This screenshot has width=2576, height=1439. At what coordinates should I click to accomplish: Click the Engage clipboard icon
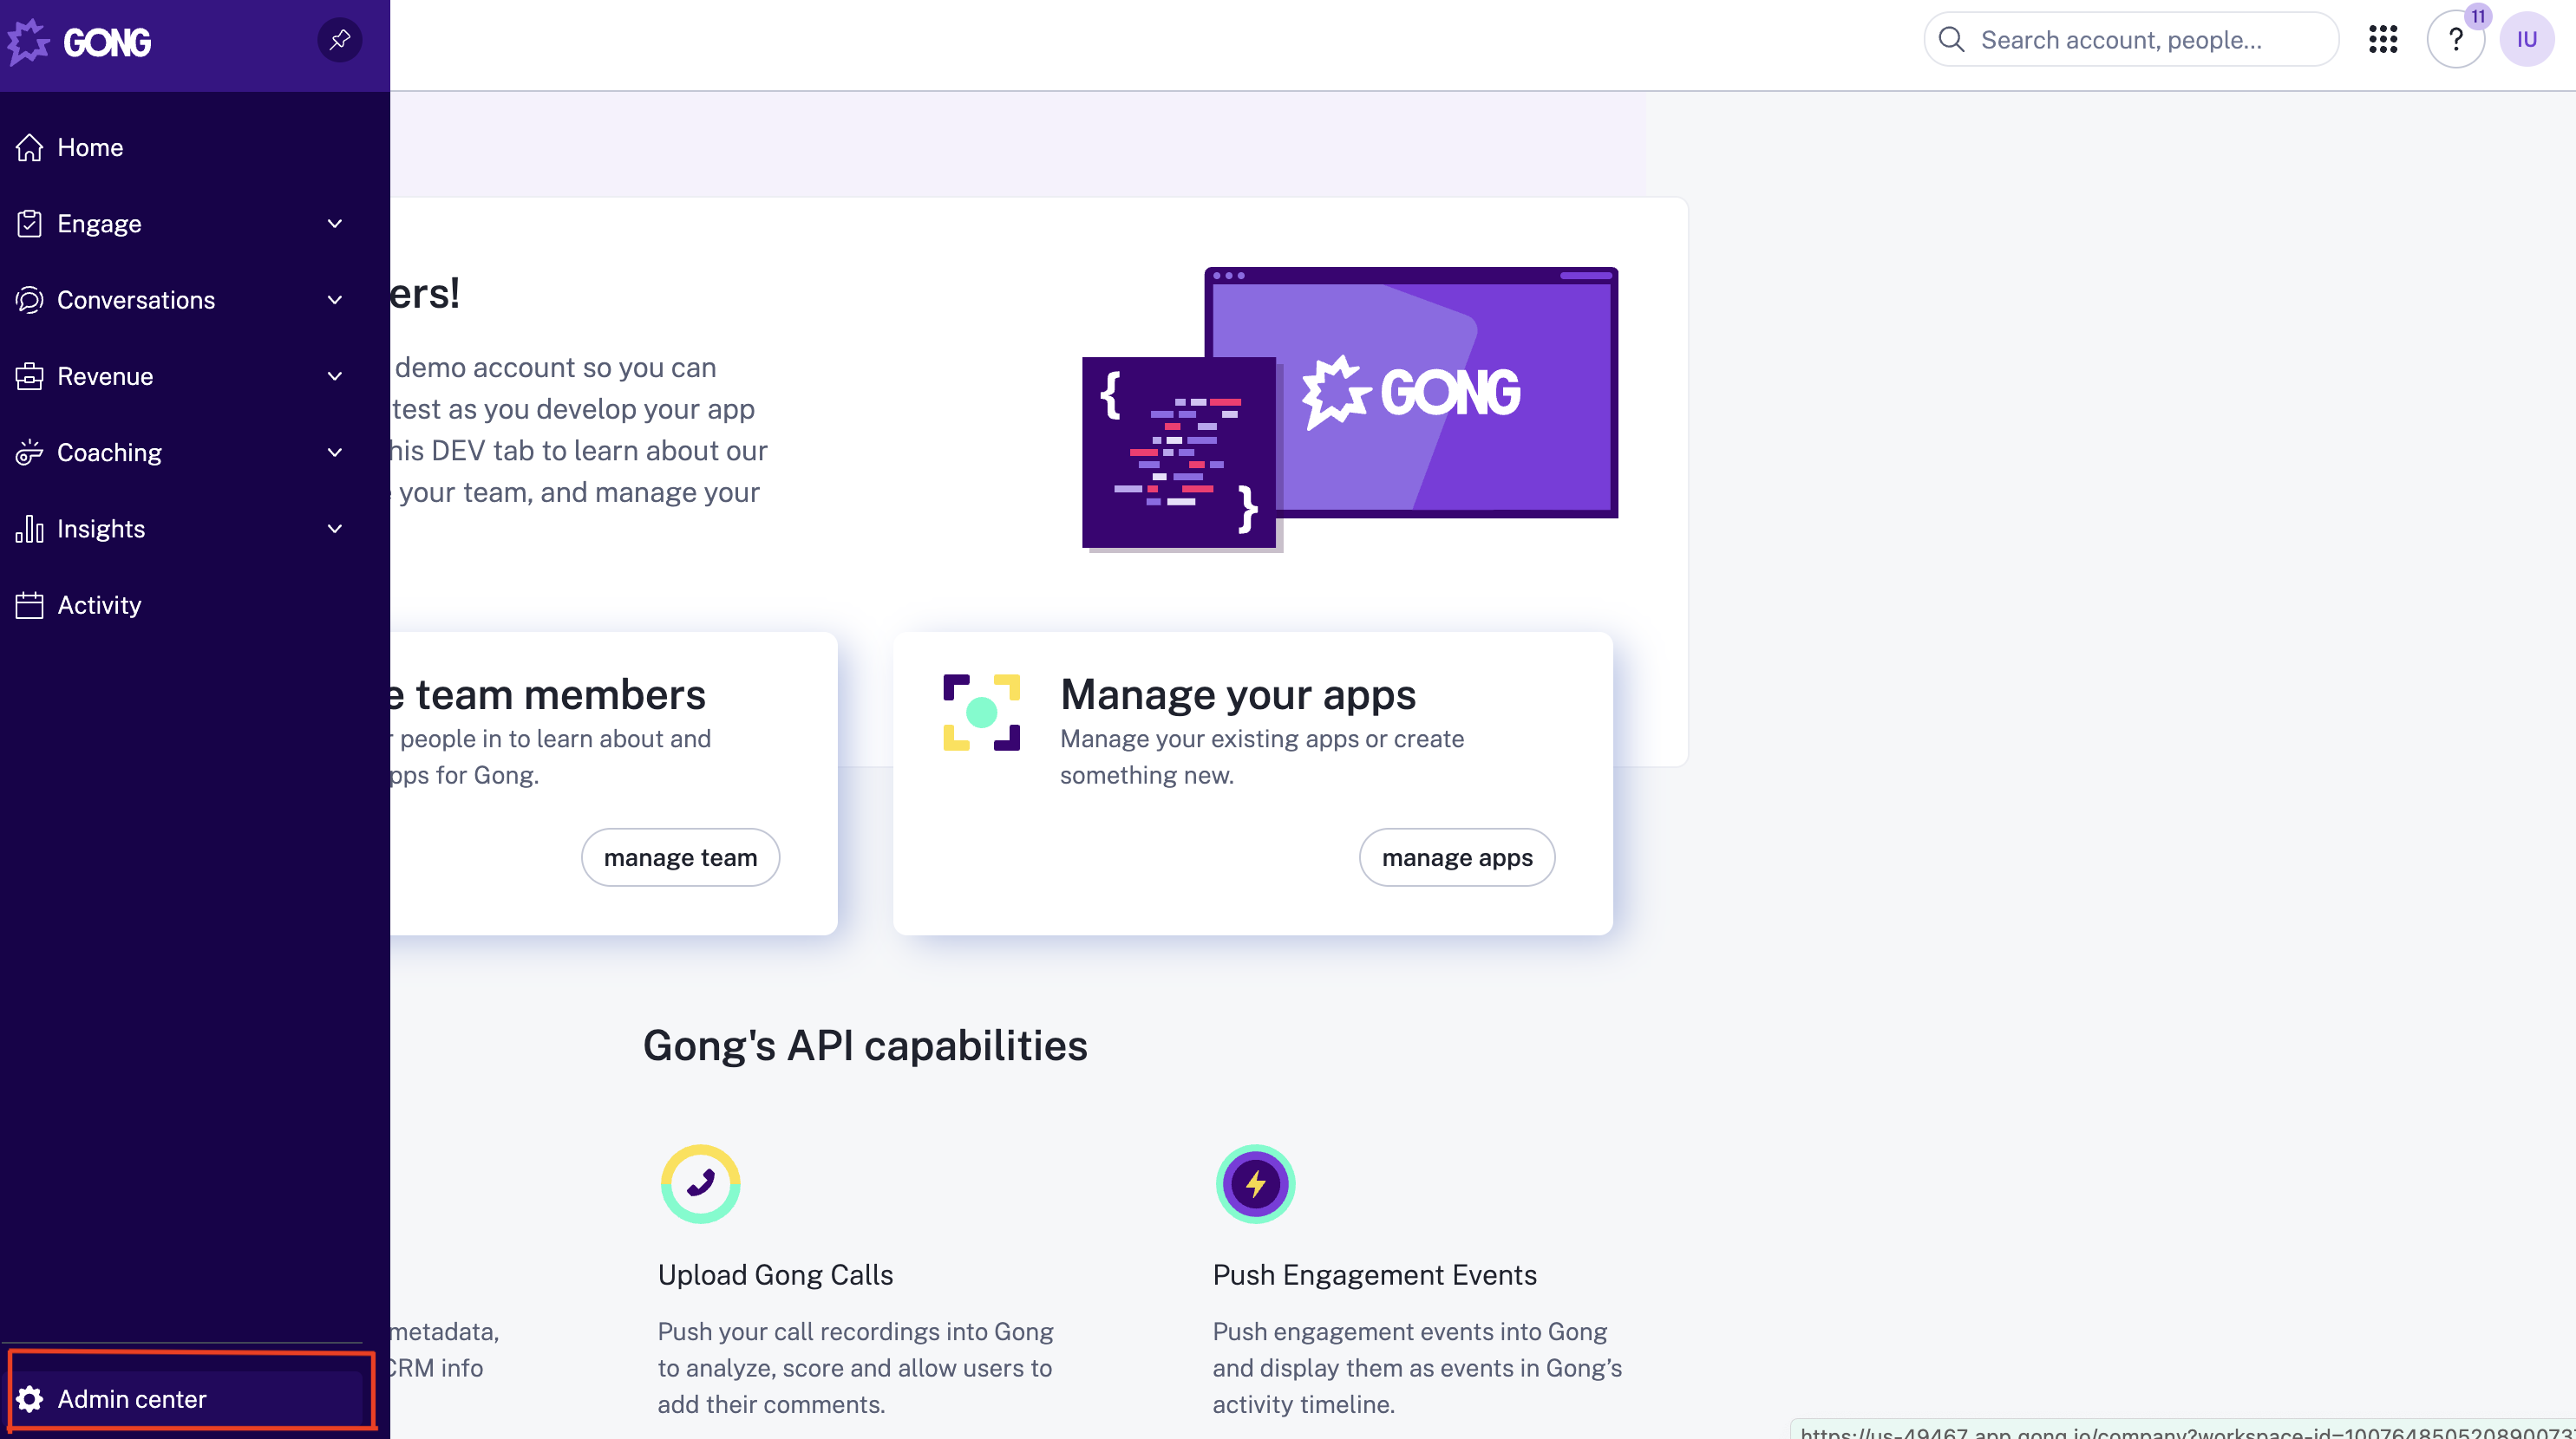point(30,224)
